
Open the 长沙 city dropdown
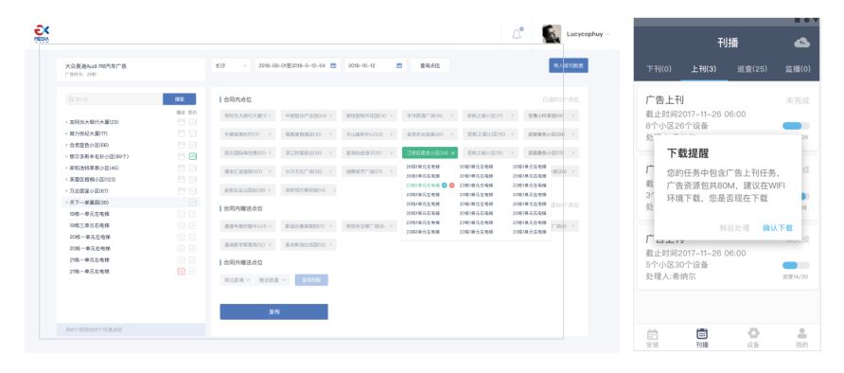pos(230,65)
